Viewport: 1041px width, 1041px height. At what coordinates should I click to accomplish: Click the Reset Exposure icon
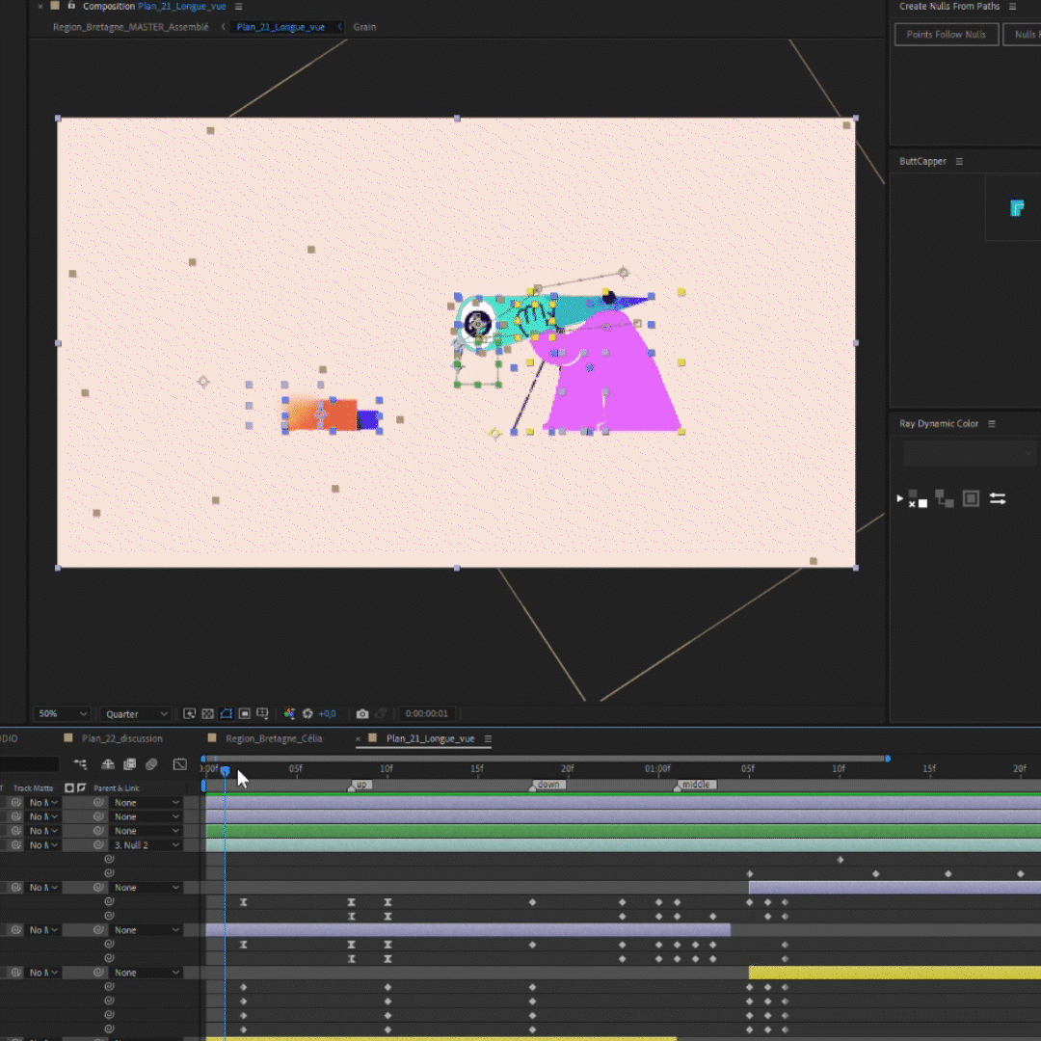[x=307, y=713]
